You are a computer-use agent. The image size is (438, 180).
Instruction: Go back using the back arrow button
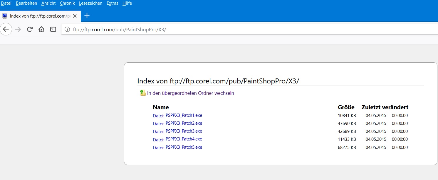(6, 29)
